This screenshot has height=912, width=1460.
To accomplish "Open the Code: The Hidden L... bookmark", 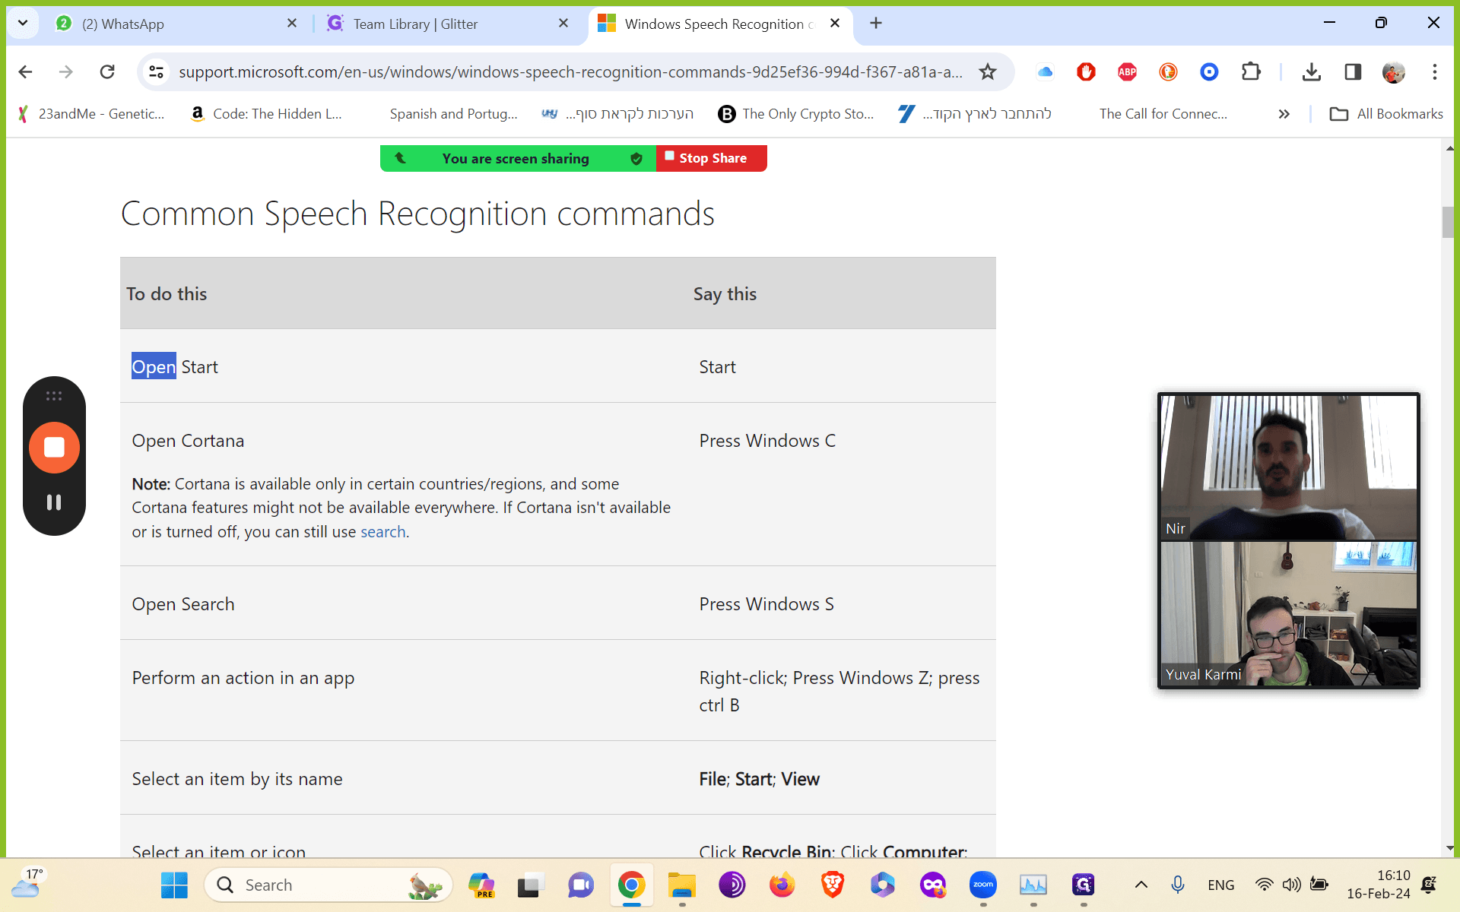I will (x=266, y=113).
